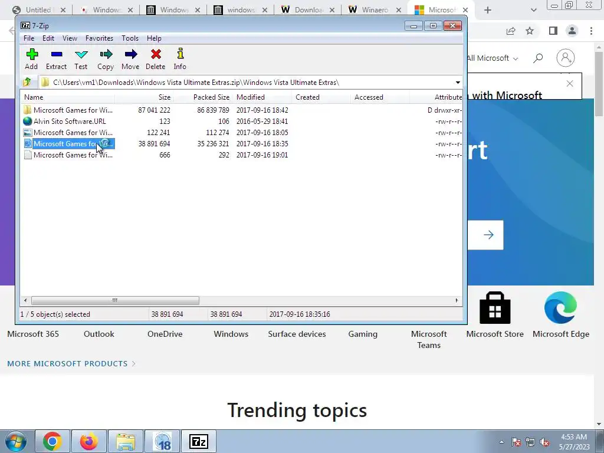Open the Windows Start button
This screenshot has height=453, width=604.
pos(16,441)
